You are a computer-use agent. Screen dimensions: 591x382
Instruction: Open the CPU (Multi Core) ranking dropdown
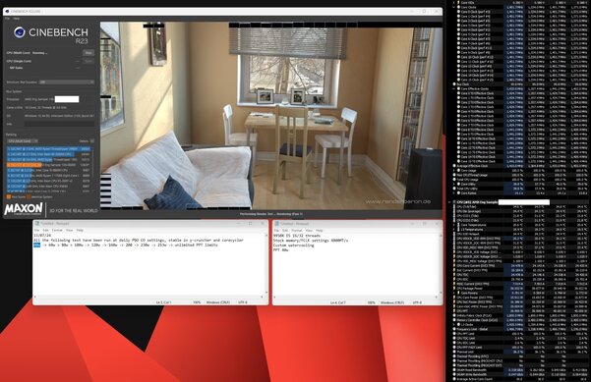(23, 141)
